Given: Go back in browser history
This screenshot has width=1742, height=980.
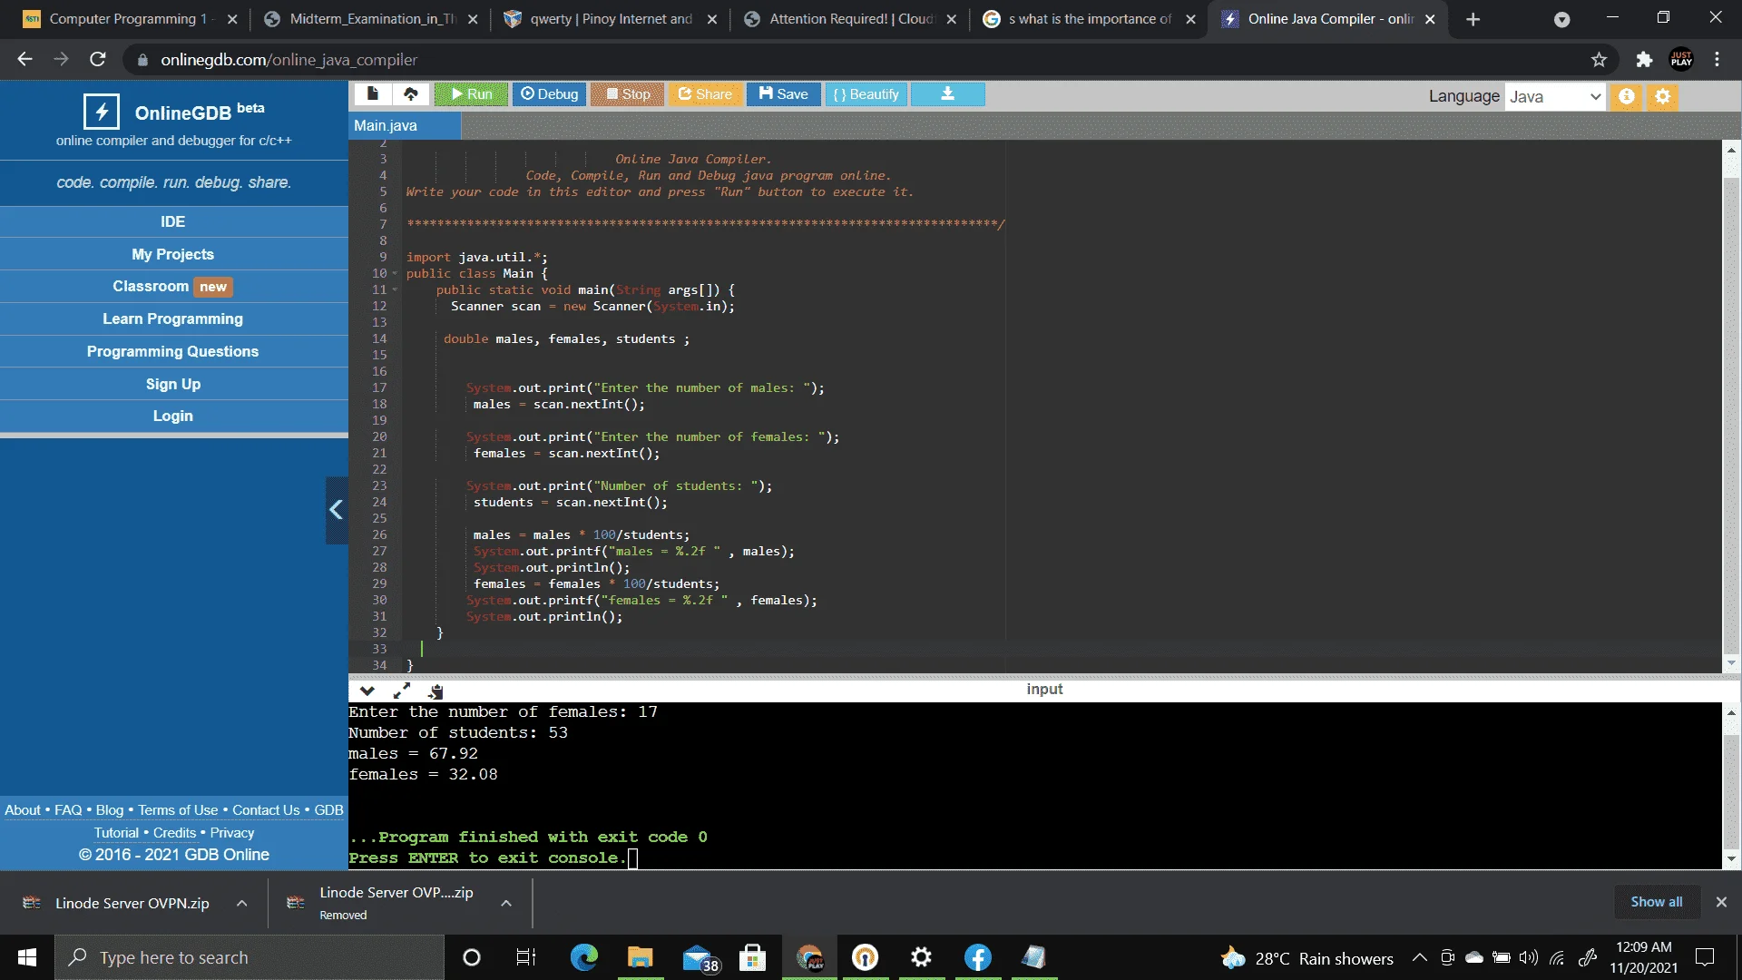Looking at the screenshot, I should [24, 59].
